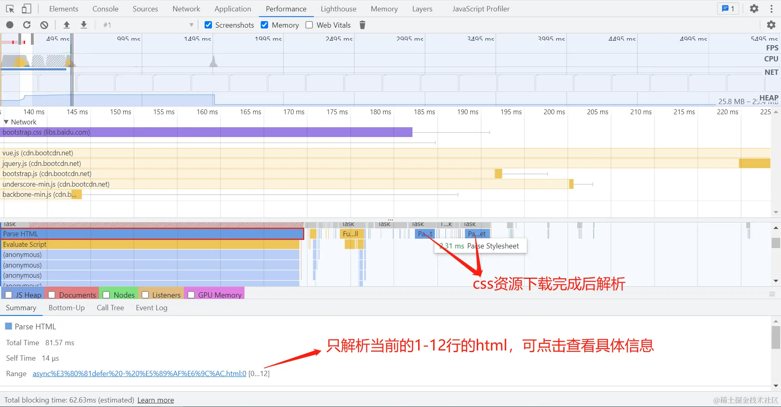Click the flame chart scroll up arrow
Screen dimensions: 781x407
pos(776,228)
